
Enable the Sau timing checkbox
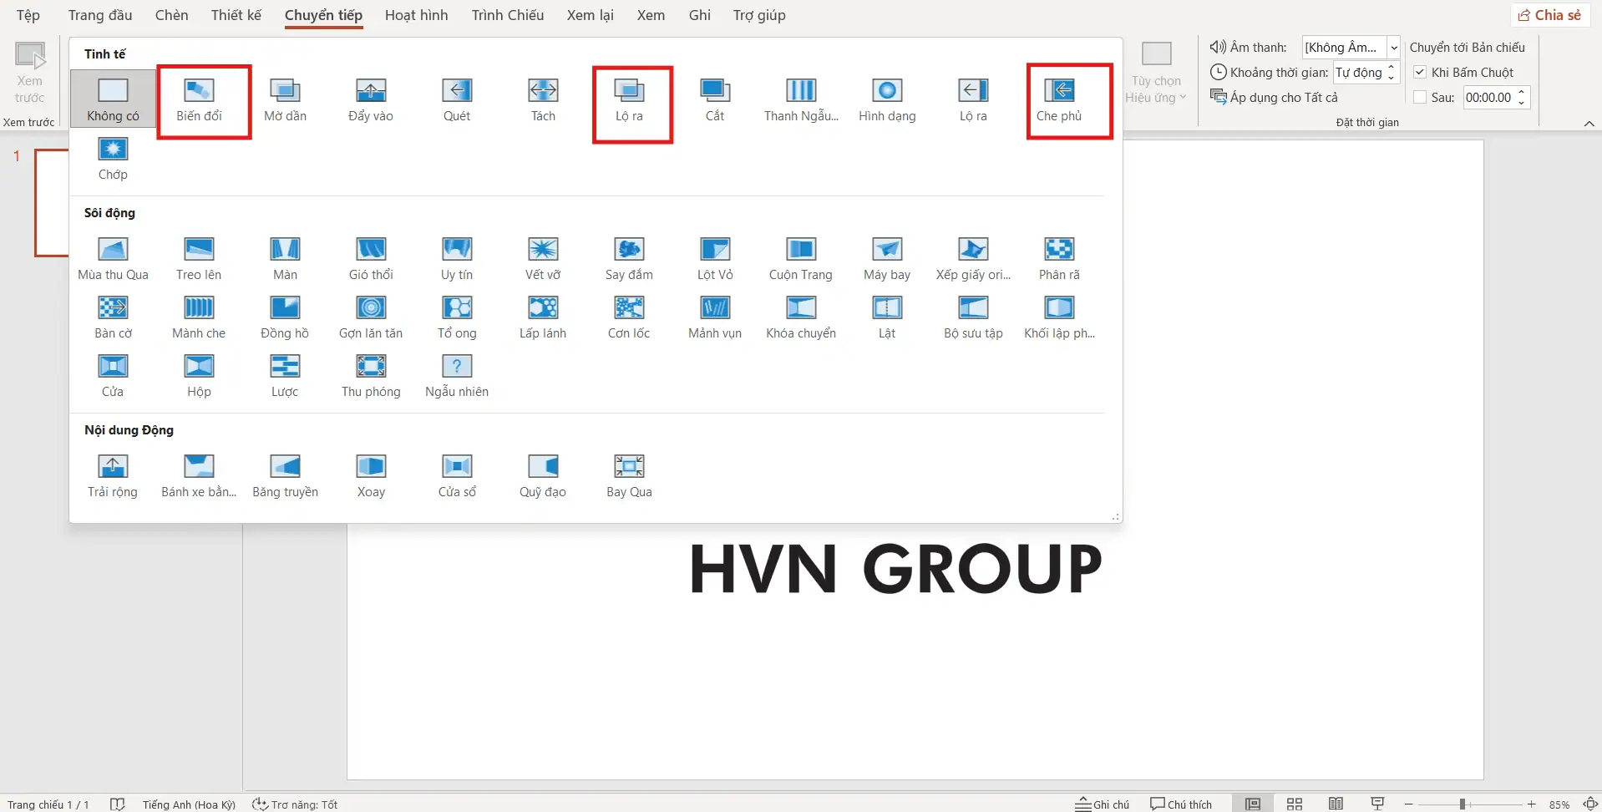[1420, 98]
